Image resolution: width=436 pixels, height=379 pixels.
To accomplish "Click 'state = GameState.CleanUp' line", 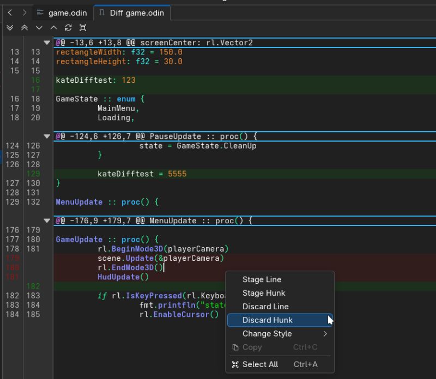I will click(x=198, y=145).
